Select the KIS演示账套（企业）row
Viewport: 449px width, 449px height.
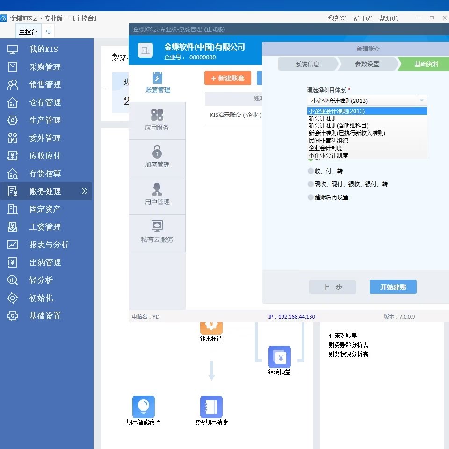233,115
